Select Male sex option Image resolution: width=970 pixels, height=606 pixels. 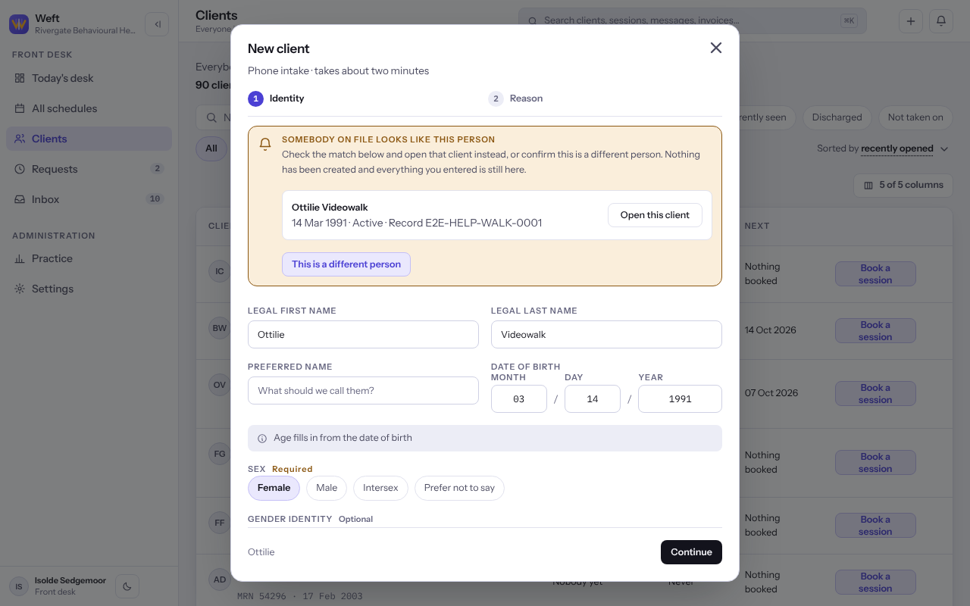point(327,488)
